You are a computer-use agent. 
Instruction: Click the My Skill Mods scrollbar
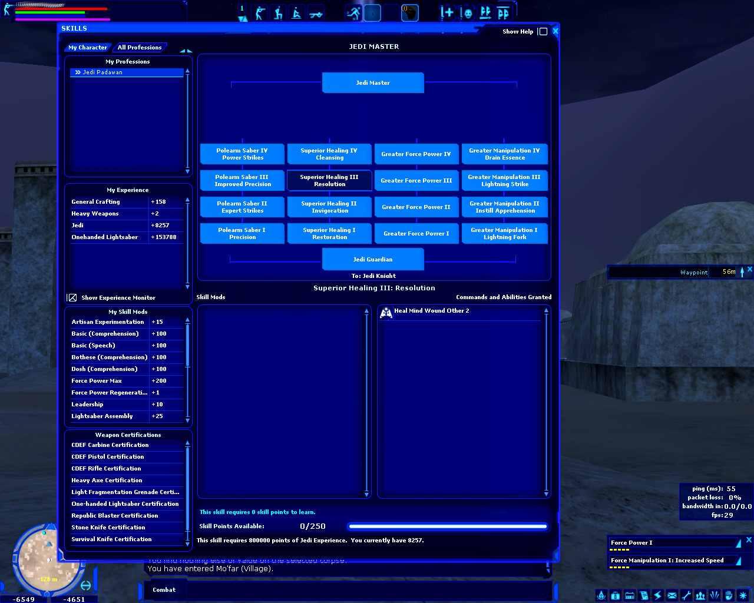click(187, 370)
